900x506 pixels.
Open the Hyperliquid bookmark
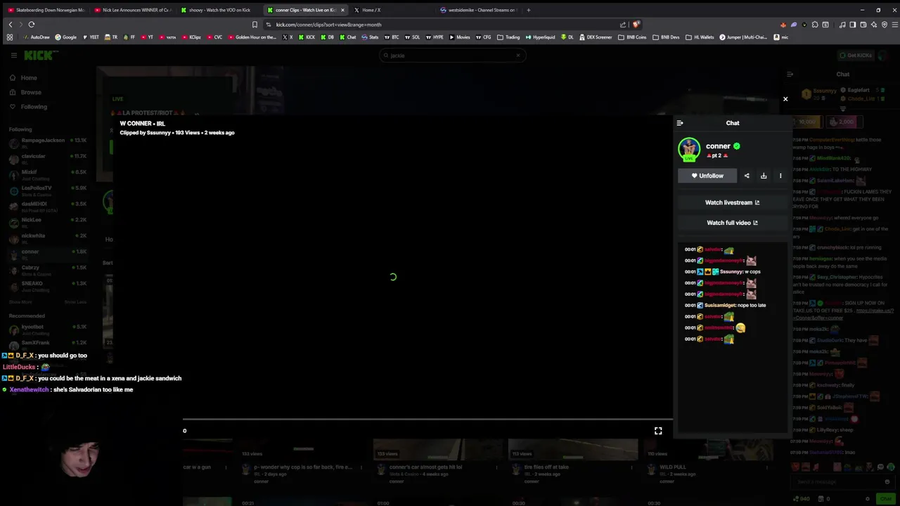[540, 37]
